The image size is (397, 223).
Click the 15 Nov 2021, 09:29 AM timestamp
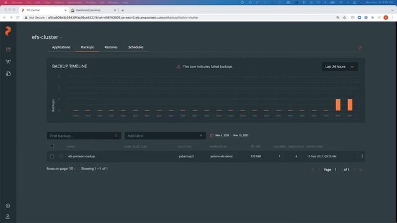(x=322, y=156)
